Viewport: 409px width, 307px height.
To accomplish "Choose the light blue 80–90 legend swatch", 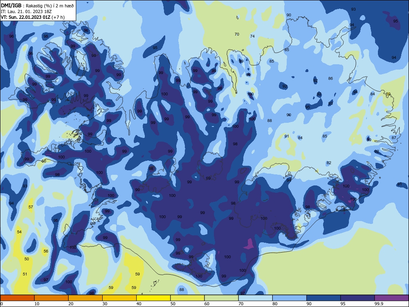I will pyautogui.click(x=290, y=298).
